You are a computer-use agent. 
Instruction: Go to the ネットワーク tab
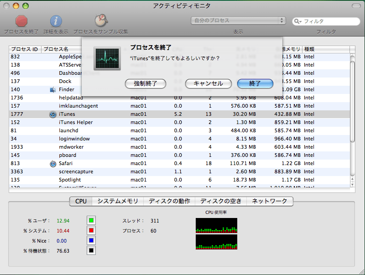click(270, 201)
